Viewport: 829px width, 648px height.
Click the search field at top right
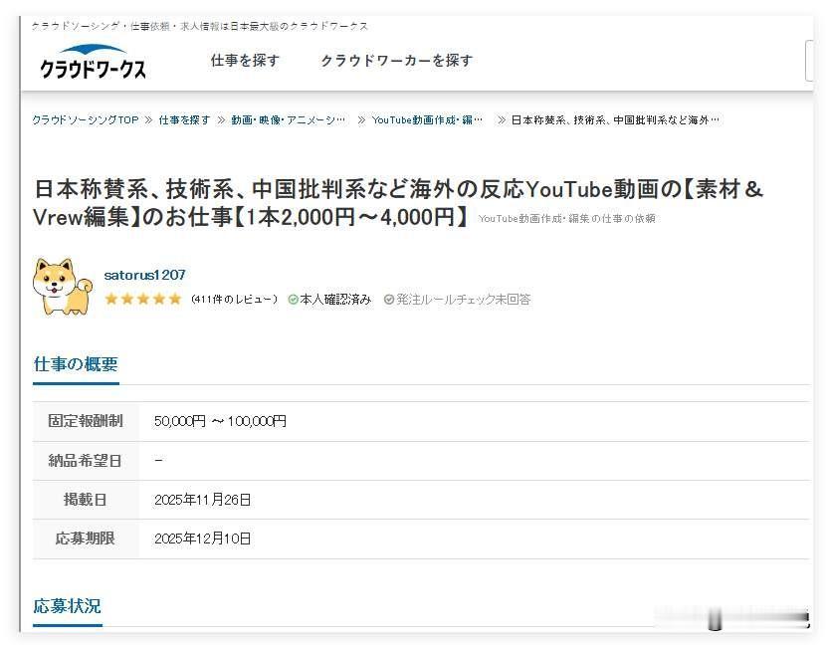pyautogui.click(x=811, y=61)
